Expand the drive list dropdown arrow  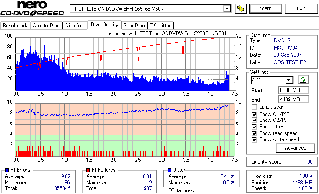point(227,9)
